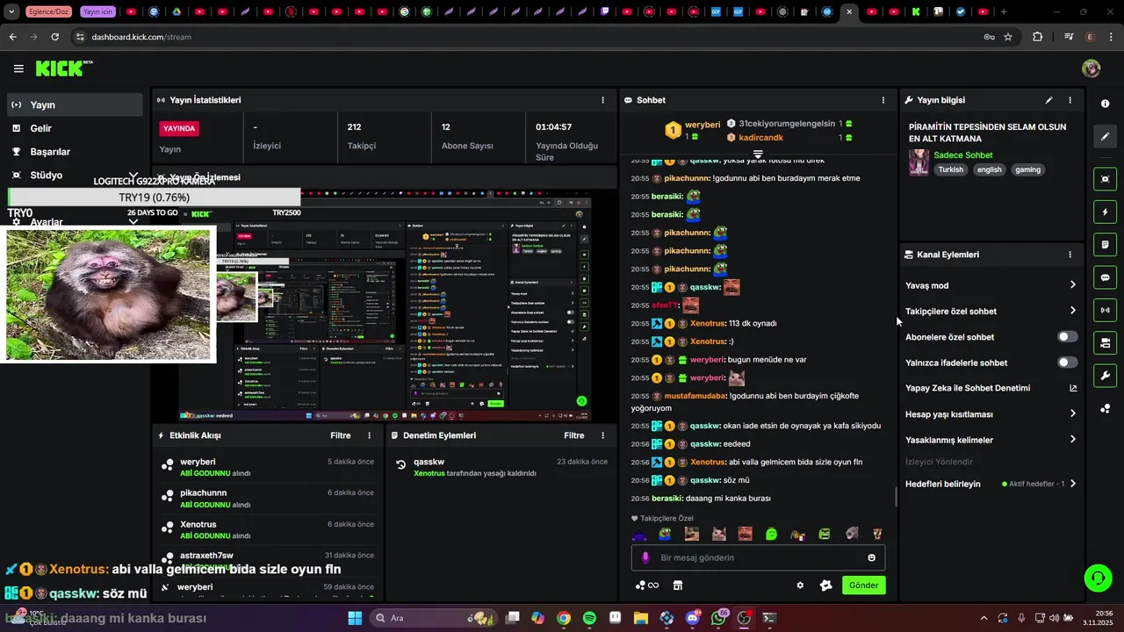
Task: Open the shop icon below message box
Action: (678, 585)
